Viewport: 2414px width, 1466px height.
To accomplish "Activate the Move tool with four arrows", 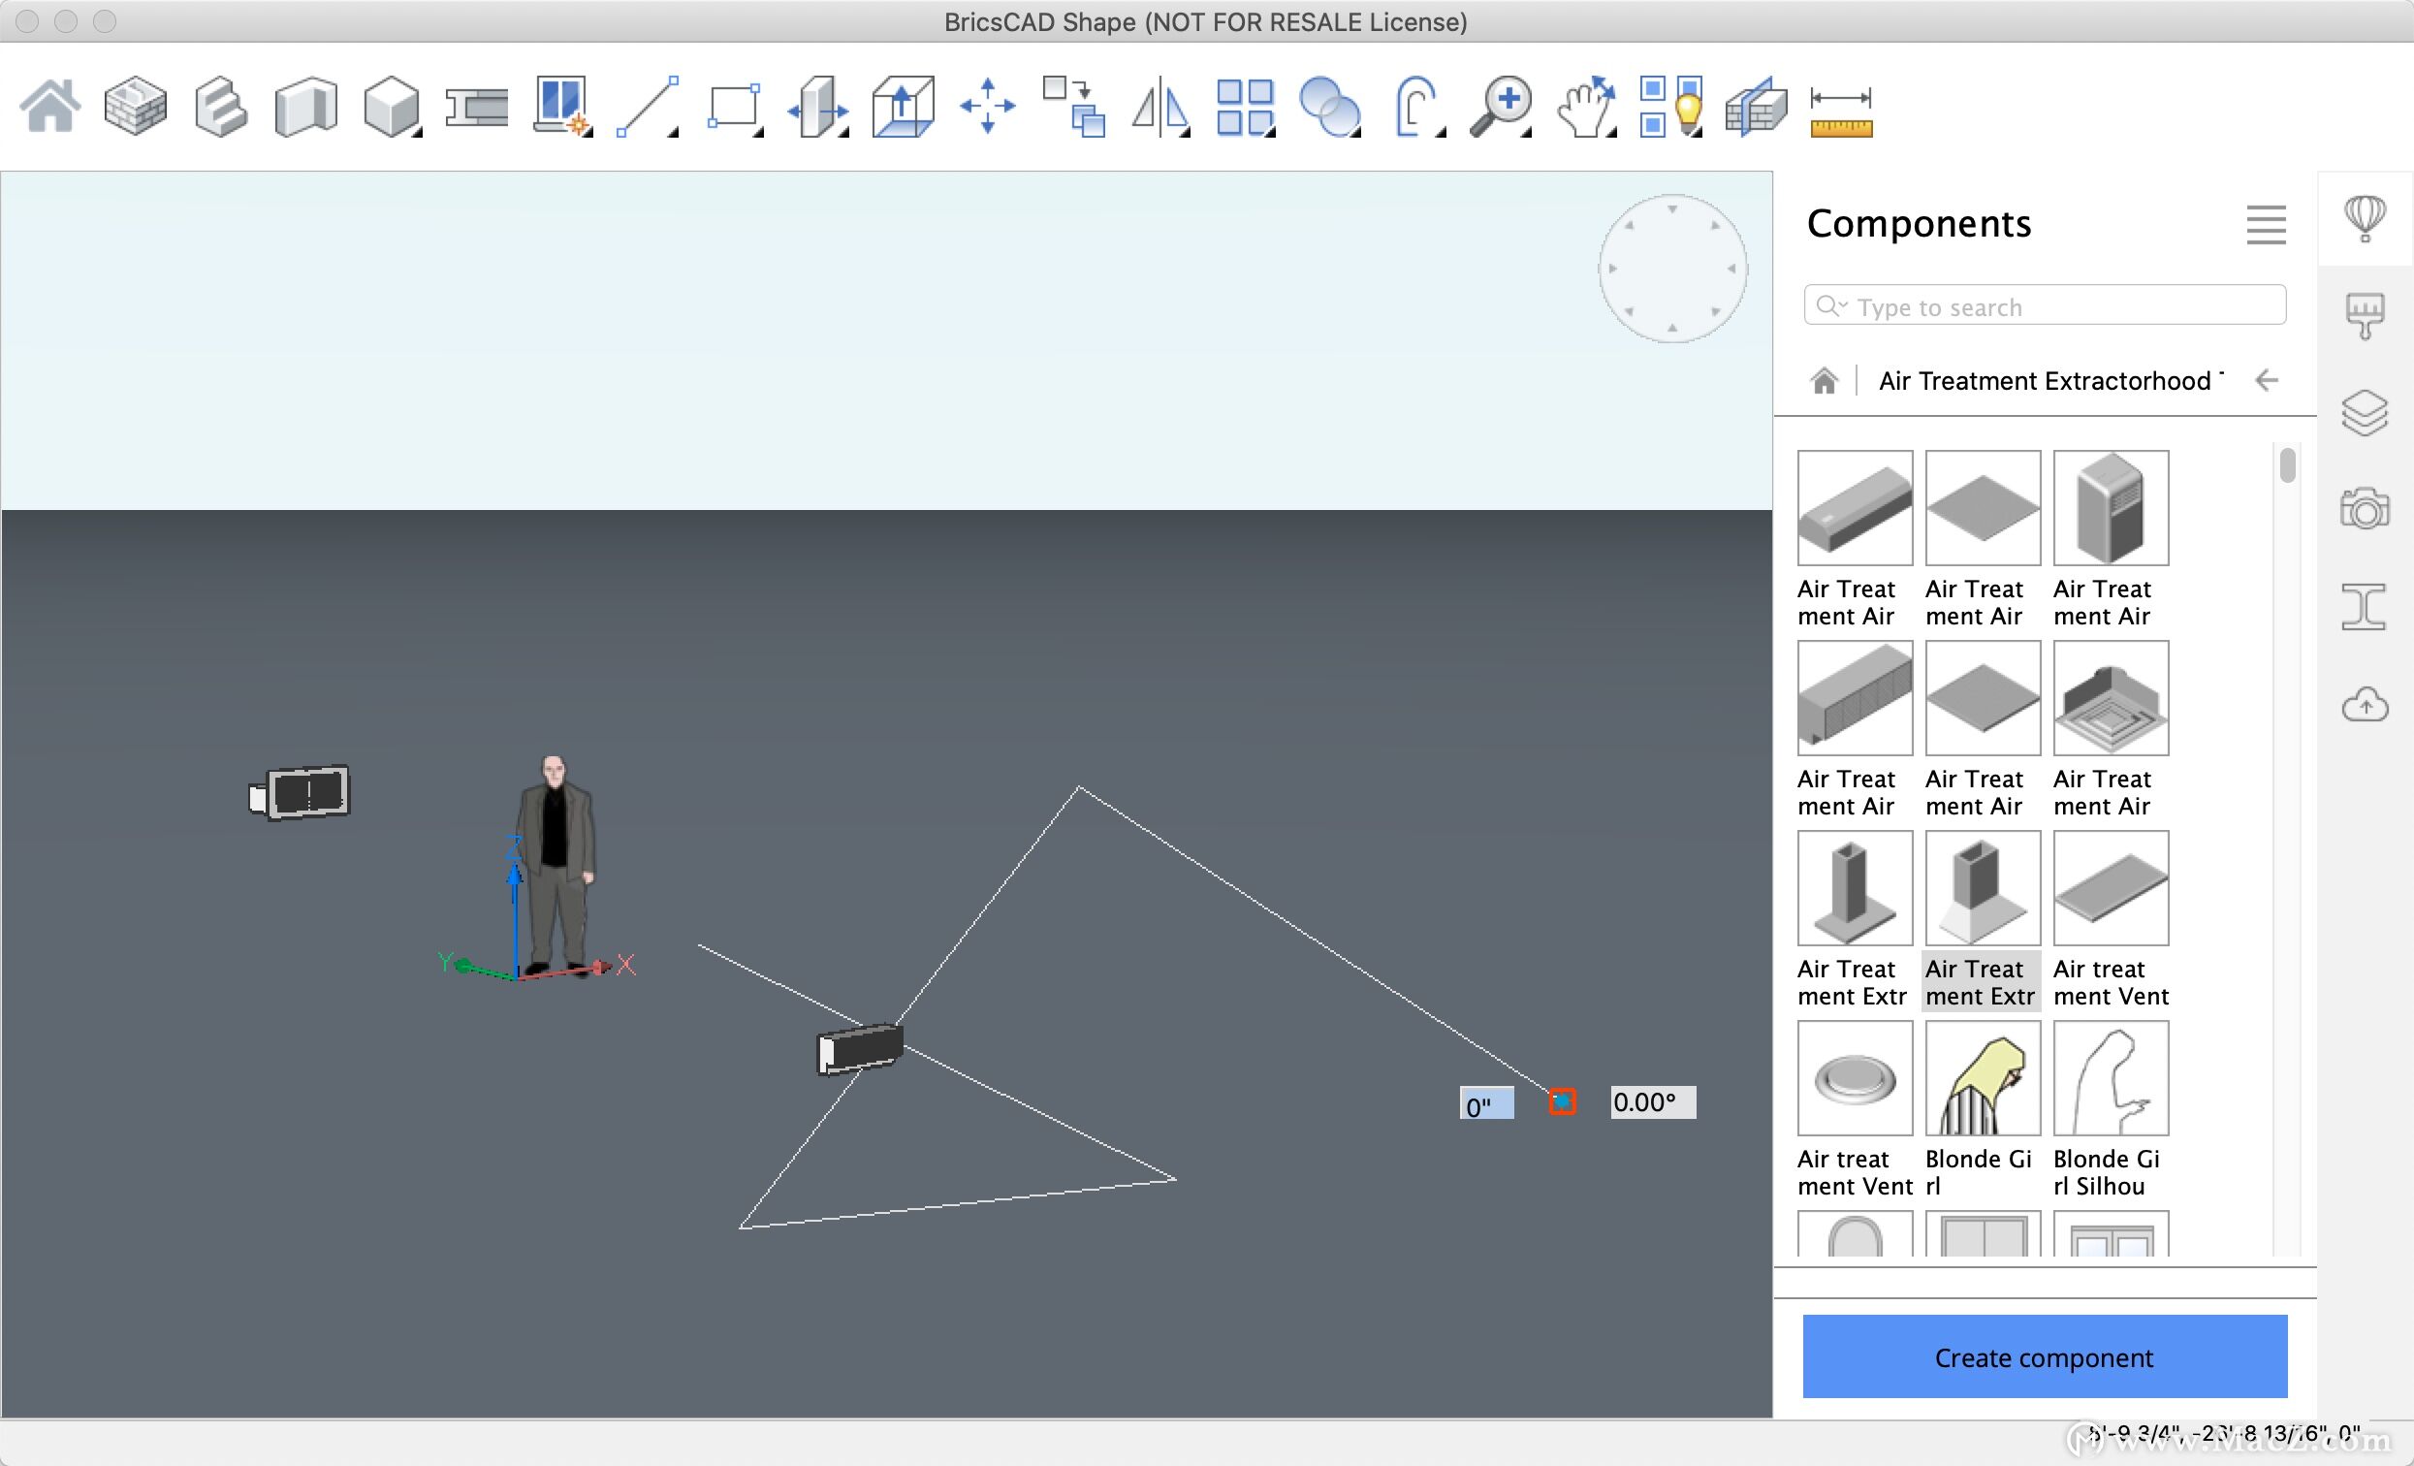I will pos(988,106).
